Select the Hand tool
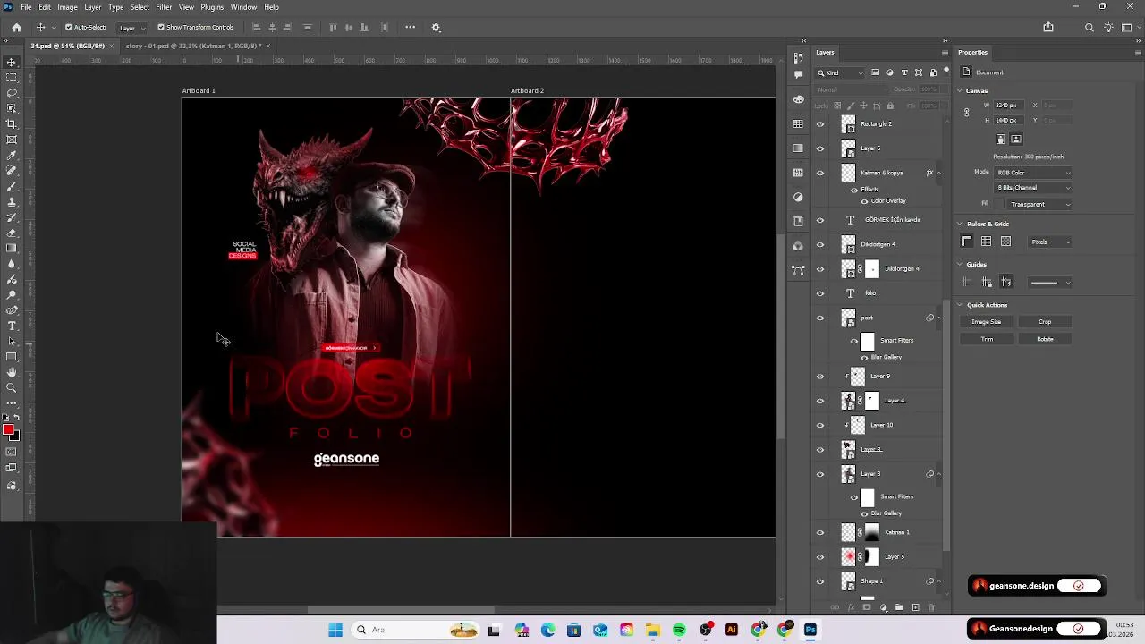 (12, 372)
